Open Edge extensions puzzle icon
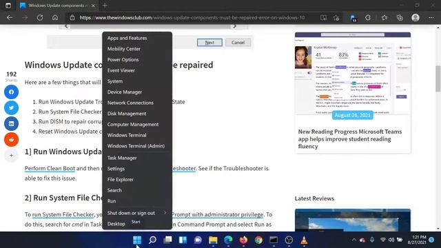Viewport: 441px width, 248px height. pos(368,18)
